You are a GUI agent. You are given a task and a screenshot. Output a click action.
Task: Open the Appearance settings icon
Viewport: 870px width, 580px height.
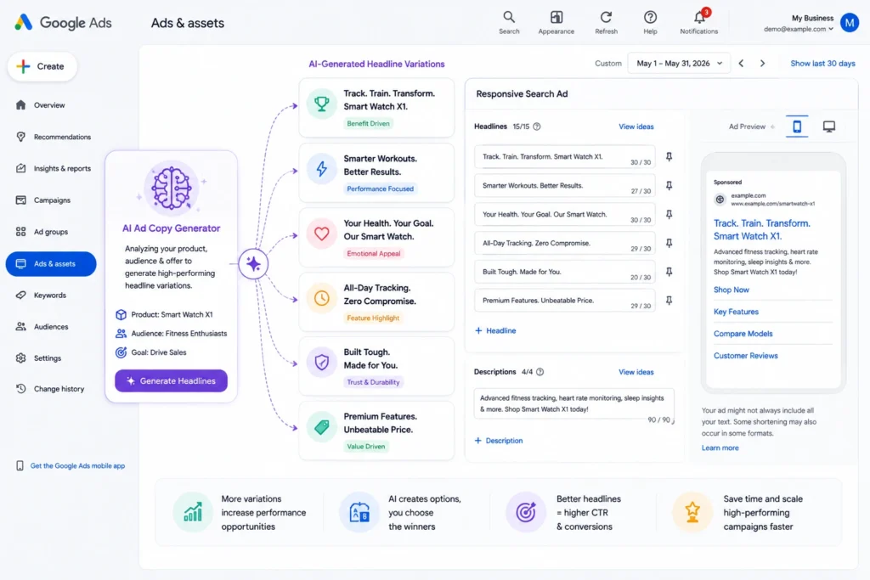(x=556, y=17)
